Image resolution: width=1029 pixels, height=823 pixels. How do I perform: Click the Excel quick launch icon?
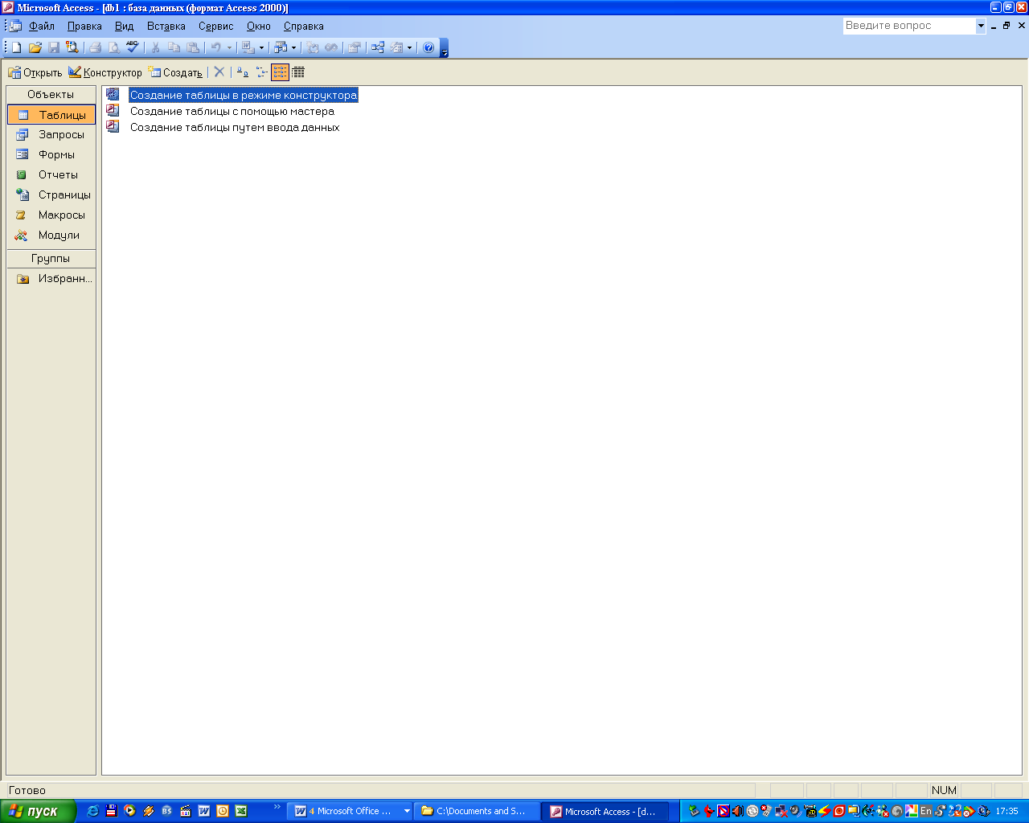click(x=240, y=811)
